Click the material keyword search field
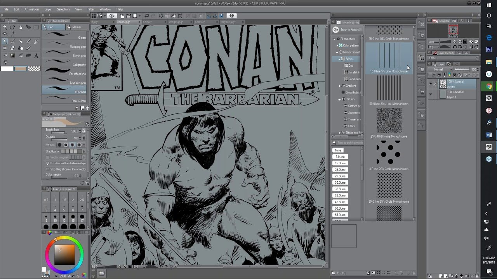The height and width of the screenshot is (279, 497). (348, 143)
